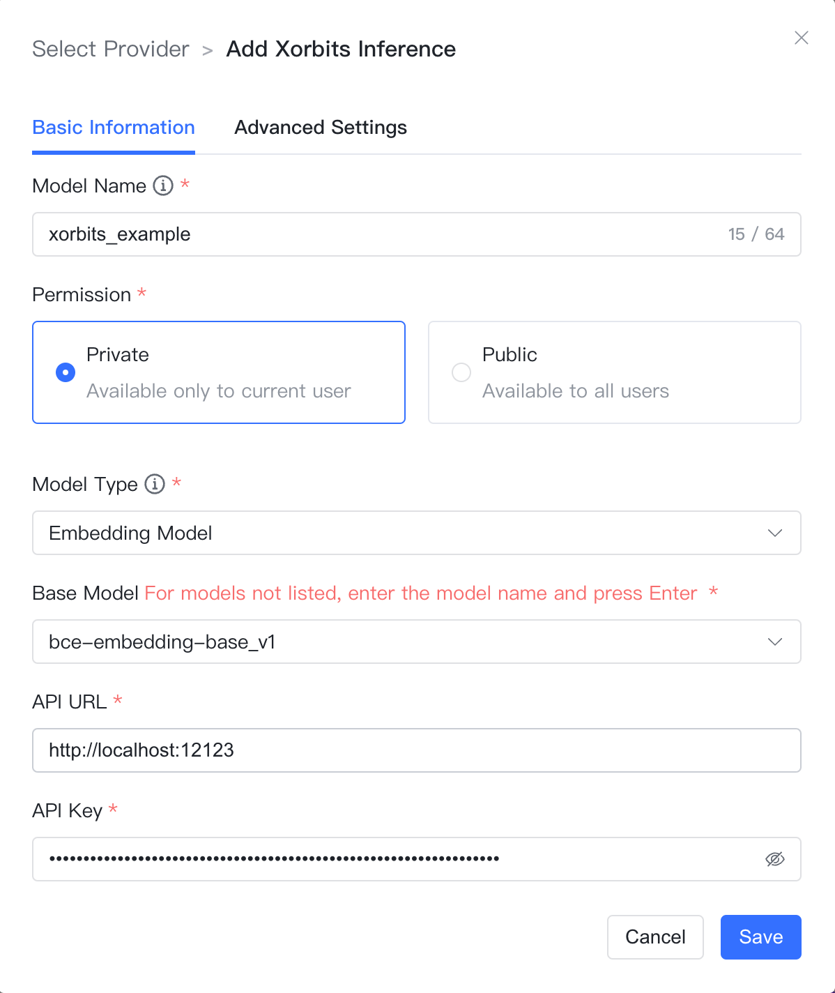Choose the Public permission card
Viewport: 835px width, 993px height.
coord(615,372)
